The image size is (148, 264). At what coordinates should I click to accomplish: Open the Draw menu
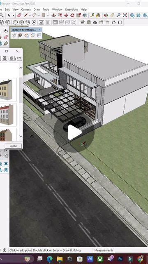tap(37, 9)
